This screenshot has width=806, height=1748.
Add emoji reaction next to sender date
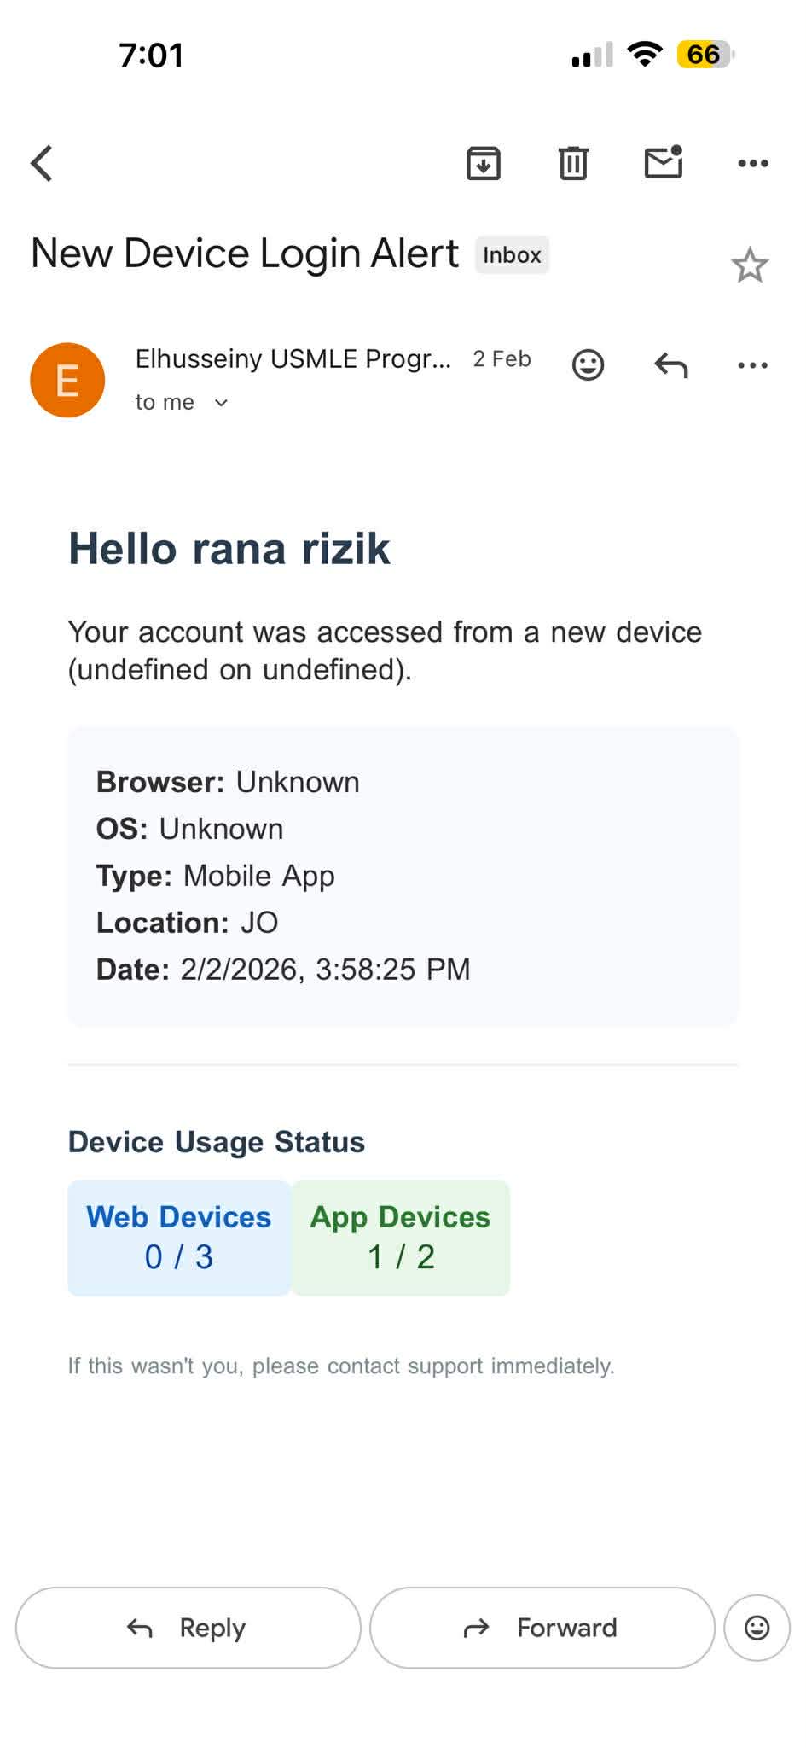point(588,364)
